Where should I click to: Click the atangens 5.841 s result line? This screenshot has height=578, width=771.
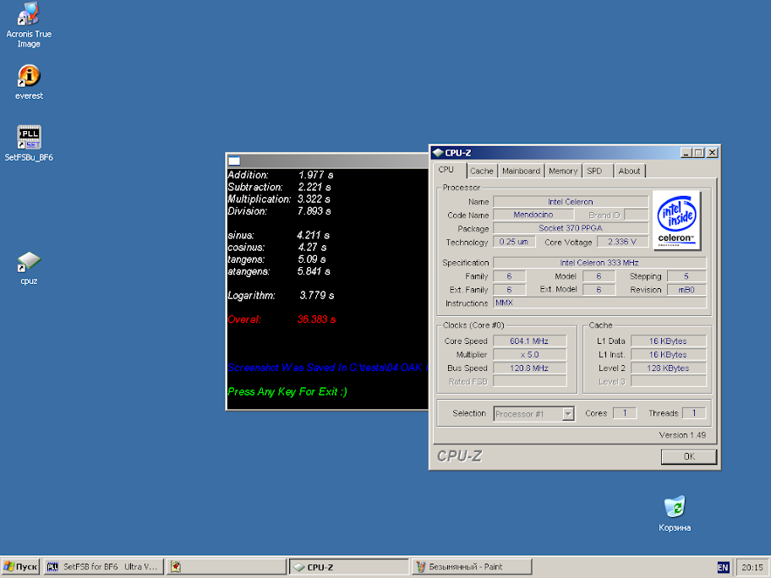coord(279,271)
